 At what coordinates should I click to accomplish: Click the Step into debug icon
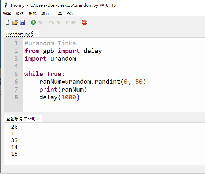tap(59, 22)
